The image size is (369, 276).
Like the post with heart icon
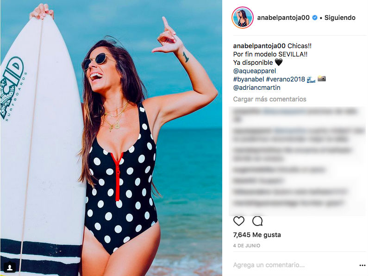click(x=238, y=221)
